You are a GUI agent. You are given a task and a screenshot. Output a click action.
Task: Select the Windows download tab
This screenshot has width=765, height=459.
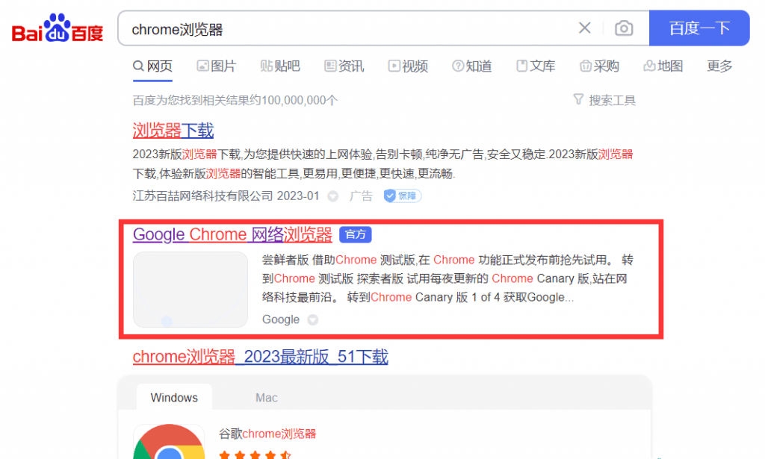point(174,398)
